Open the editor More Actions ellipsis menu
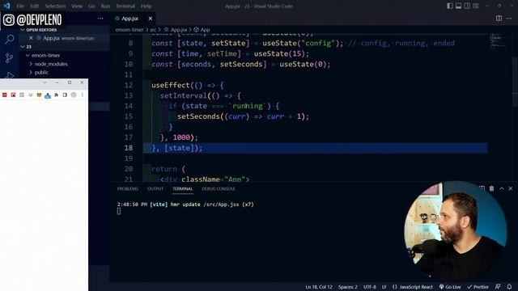The height and width of the screenshot is (291, 518). 509,19
